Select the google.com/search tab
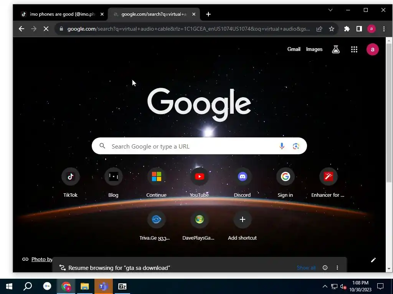Viewport: 393px width, 294px height. [x=154, y=14]
